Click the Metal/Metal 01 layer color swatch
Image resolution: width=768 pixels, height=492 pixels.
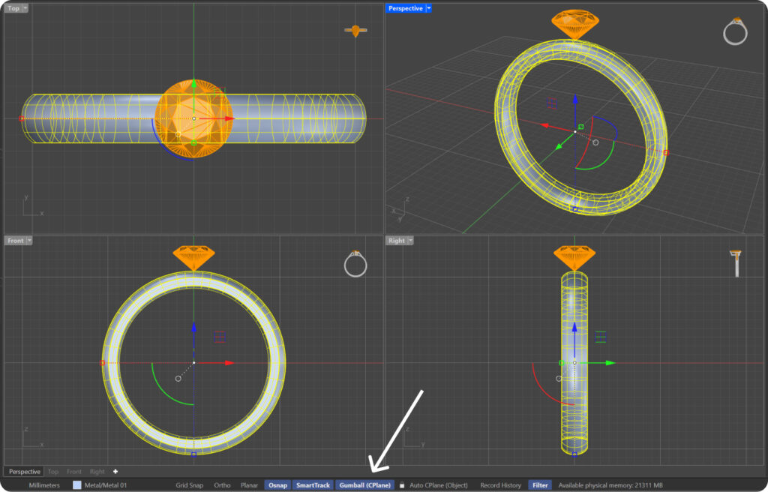point(77,485)
